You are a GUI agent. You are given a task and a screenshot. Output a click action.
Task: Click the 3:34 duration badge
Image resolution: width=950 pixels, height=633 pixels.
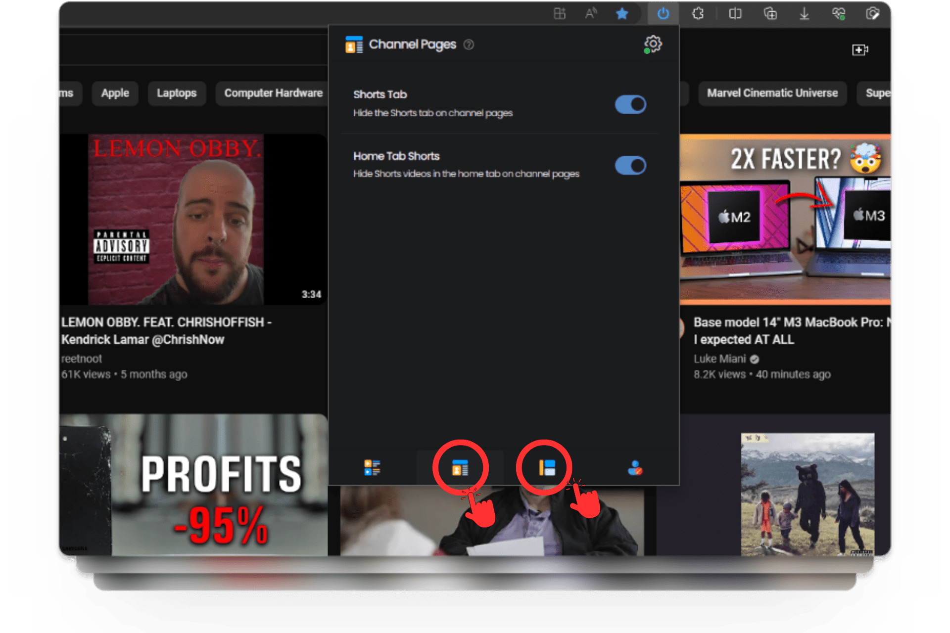[311, 294]
